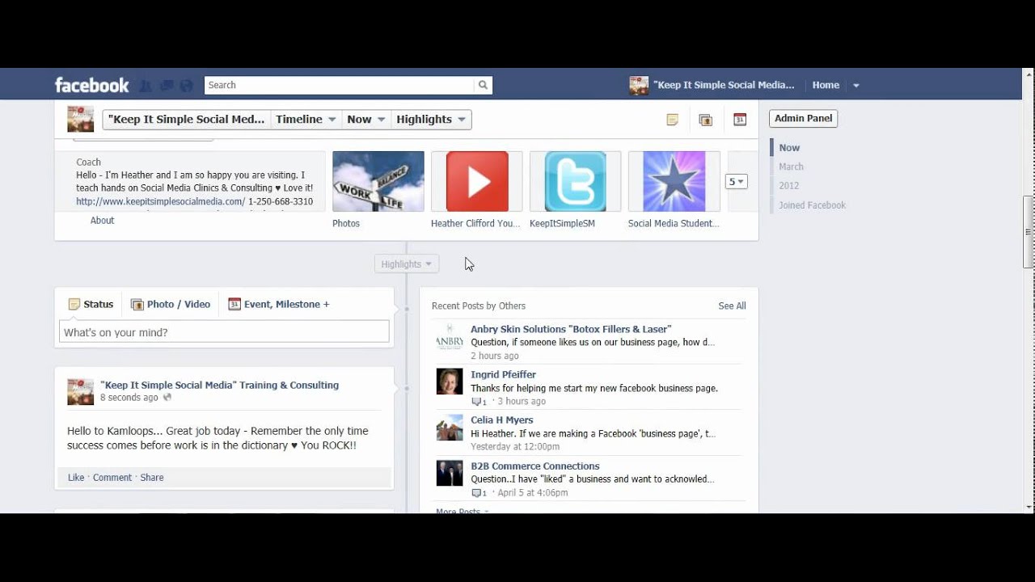Like the Hello to Kamloops post
Image resolution: width=1035 pixels, height=582 pixels.
[76, 478]
